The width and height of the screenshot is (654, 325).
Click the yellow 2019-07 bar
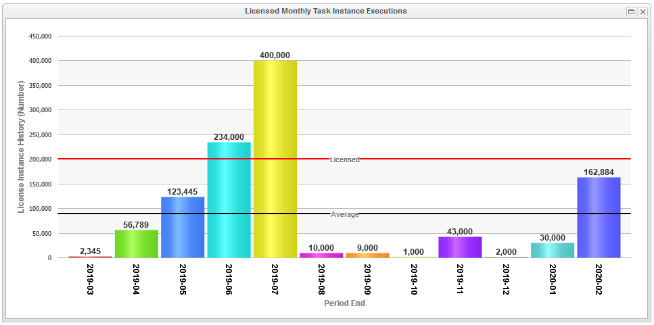275,159
